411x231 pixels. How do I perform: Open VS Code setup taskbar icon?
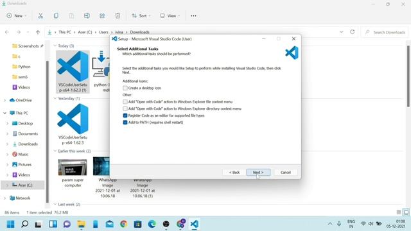coord(194,224)
